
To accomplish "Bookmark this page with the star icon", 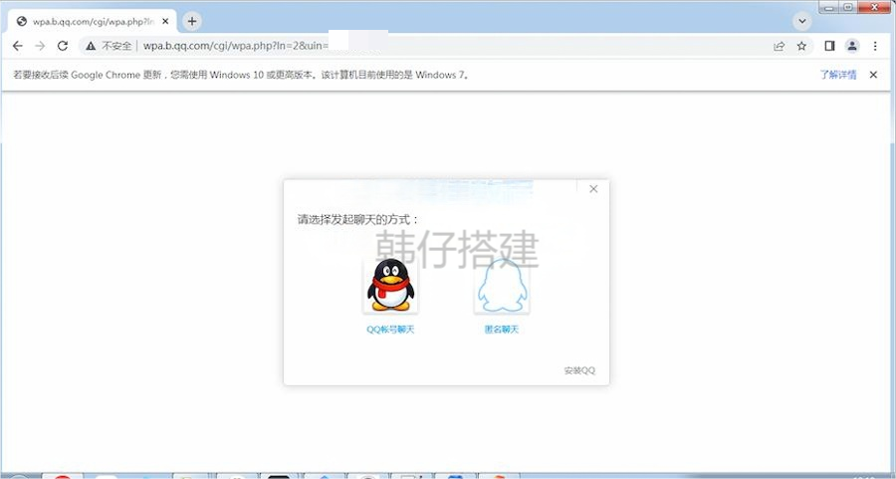I will click(801, 46).
